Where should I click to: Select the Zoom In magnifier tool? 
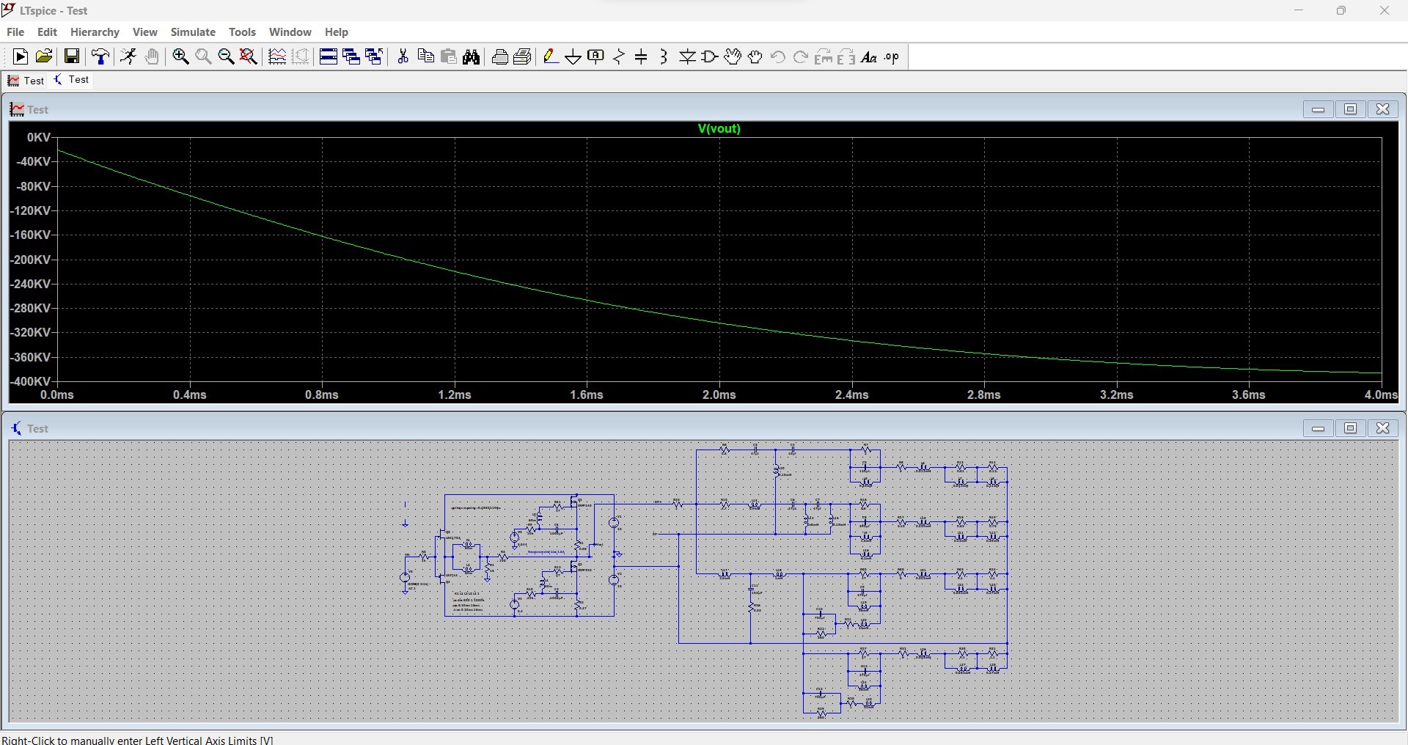180,56
